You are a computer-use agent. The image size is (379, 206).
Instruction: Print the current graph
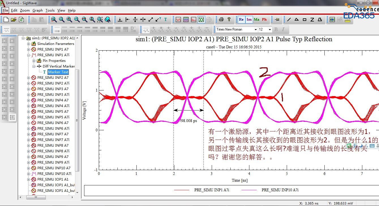point(221,19)
